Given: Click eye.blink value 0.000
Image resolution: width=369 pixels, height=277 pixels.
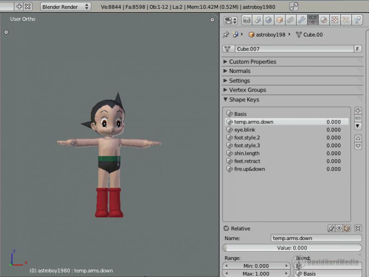Looking at the screenshot, I should pos(333,130).
